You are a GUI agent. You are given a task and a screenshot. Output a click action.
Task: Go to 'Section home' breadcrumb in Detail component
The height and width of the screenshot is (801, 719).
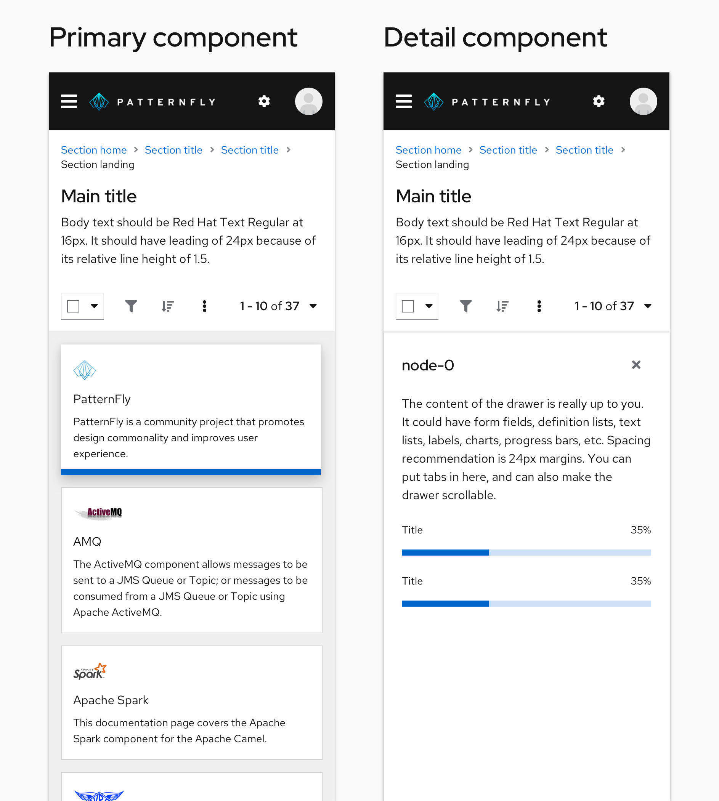tap(428, 150)
